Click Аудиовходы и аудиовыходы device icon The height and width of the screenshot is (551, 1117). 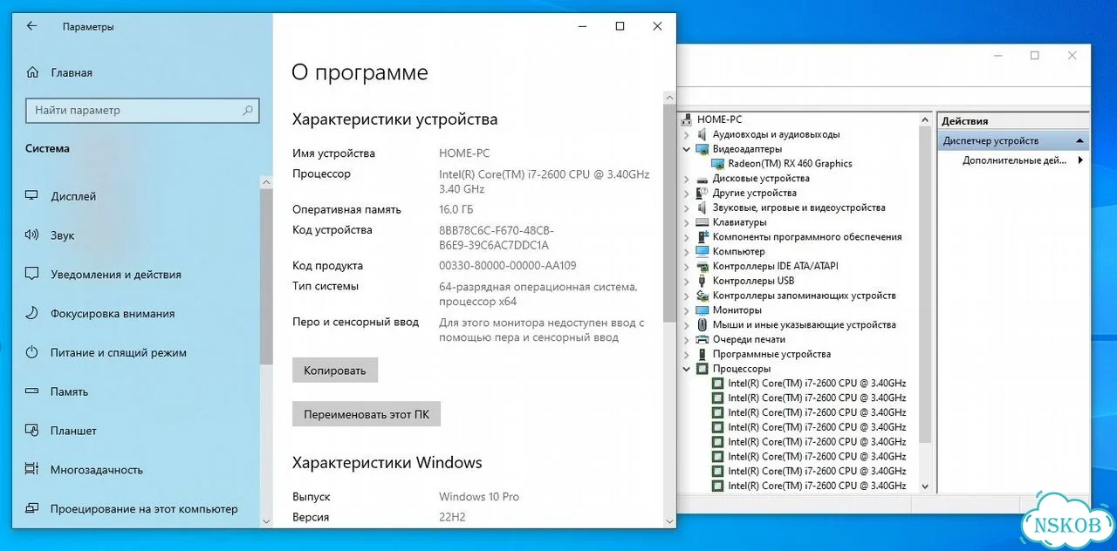pyautogui.click(x=702, y=134)
